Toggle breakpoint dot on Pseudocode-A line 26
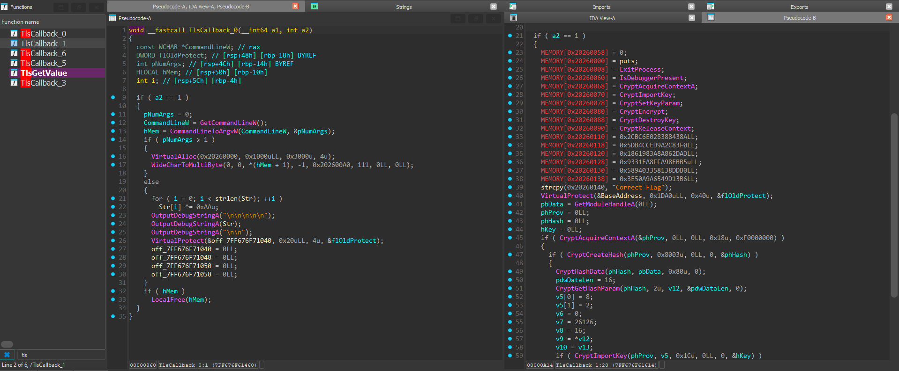899x371 pixels. tap(113, 240)
